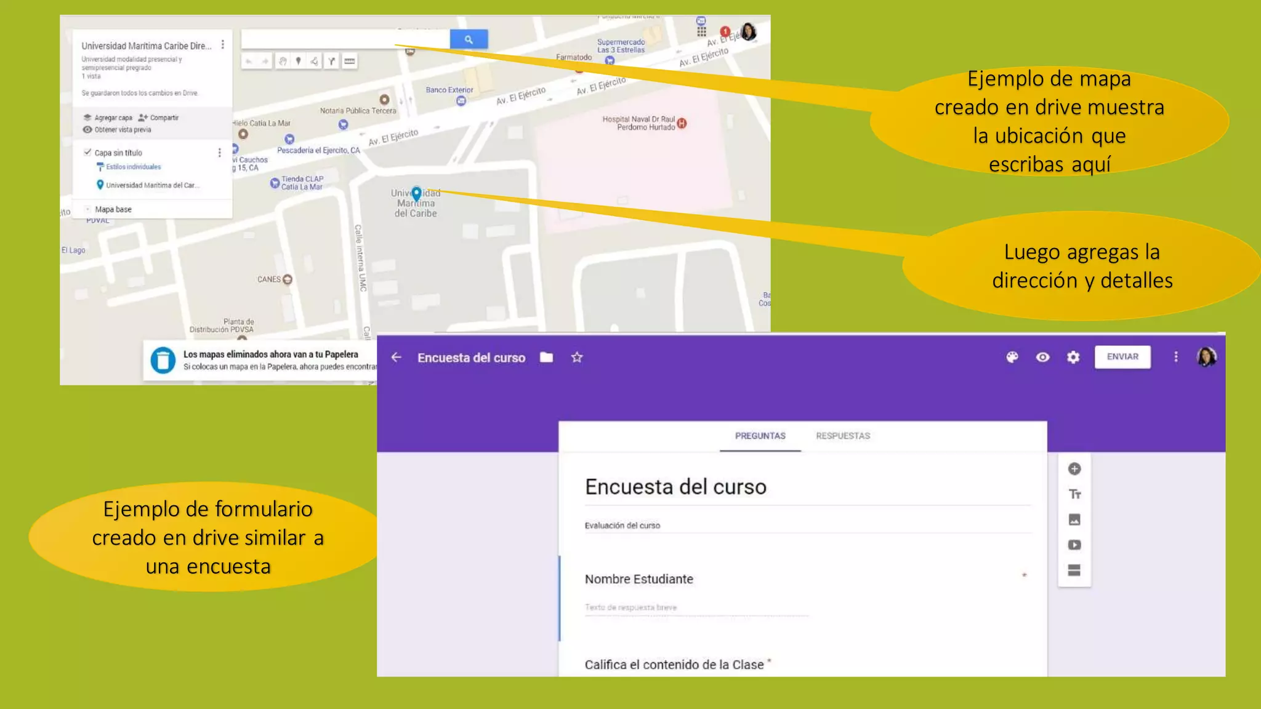Screen dimensions: 1261x709
Task: Click the form header title Encuesta del curso
Action: (472, 358)
